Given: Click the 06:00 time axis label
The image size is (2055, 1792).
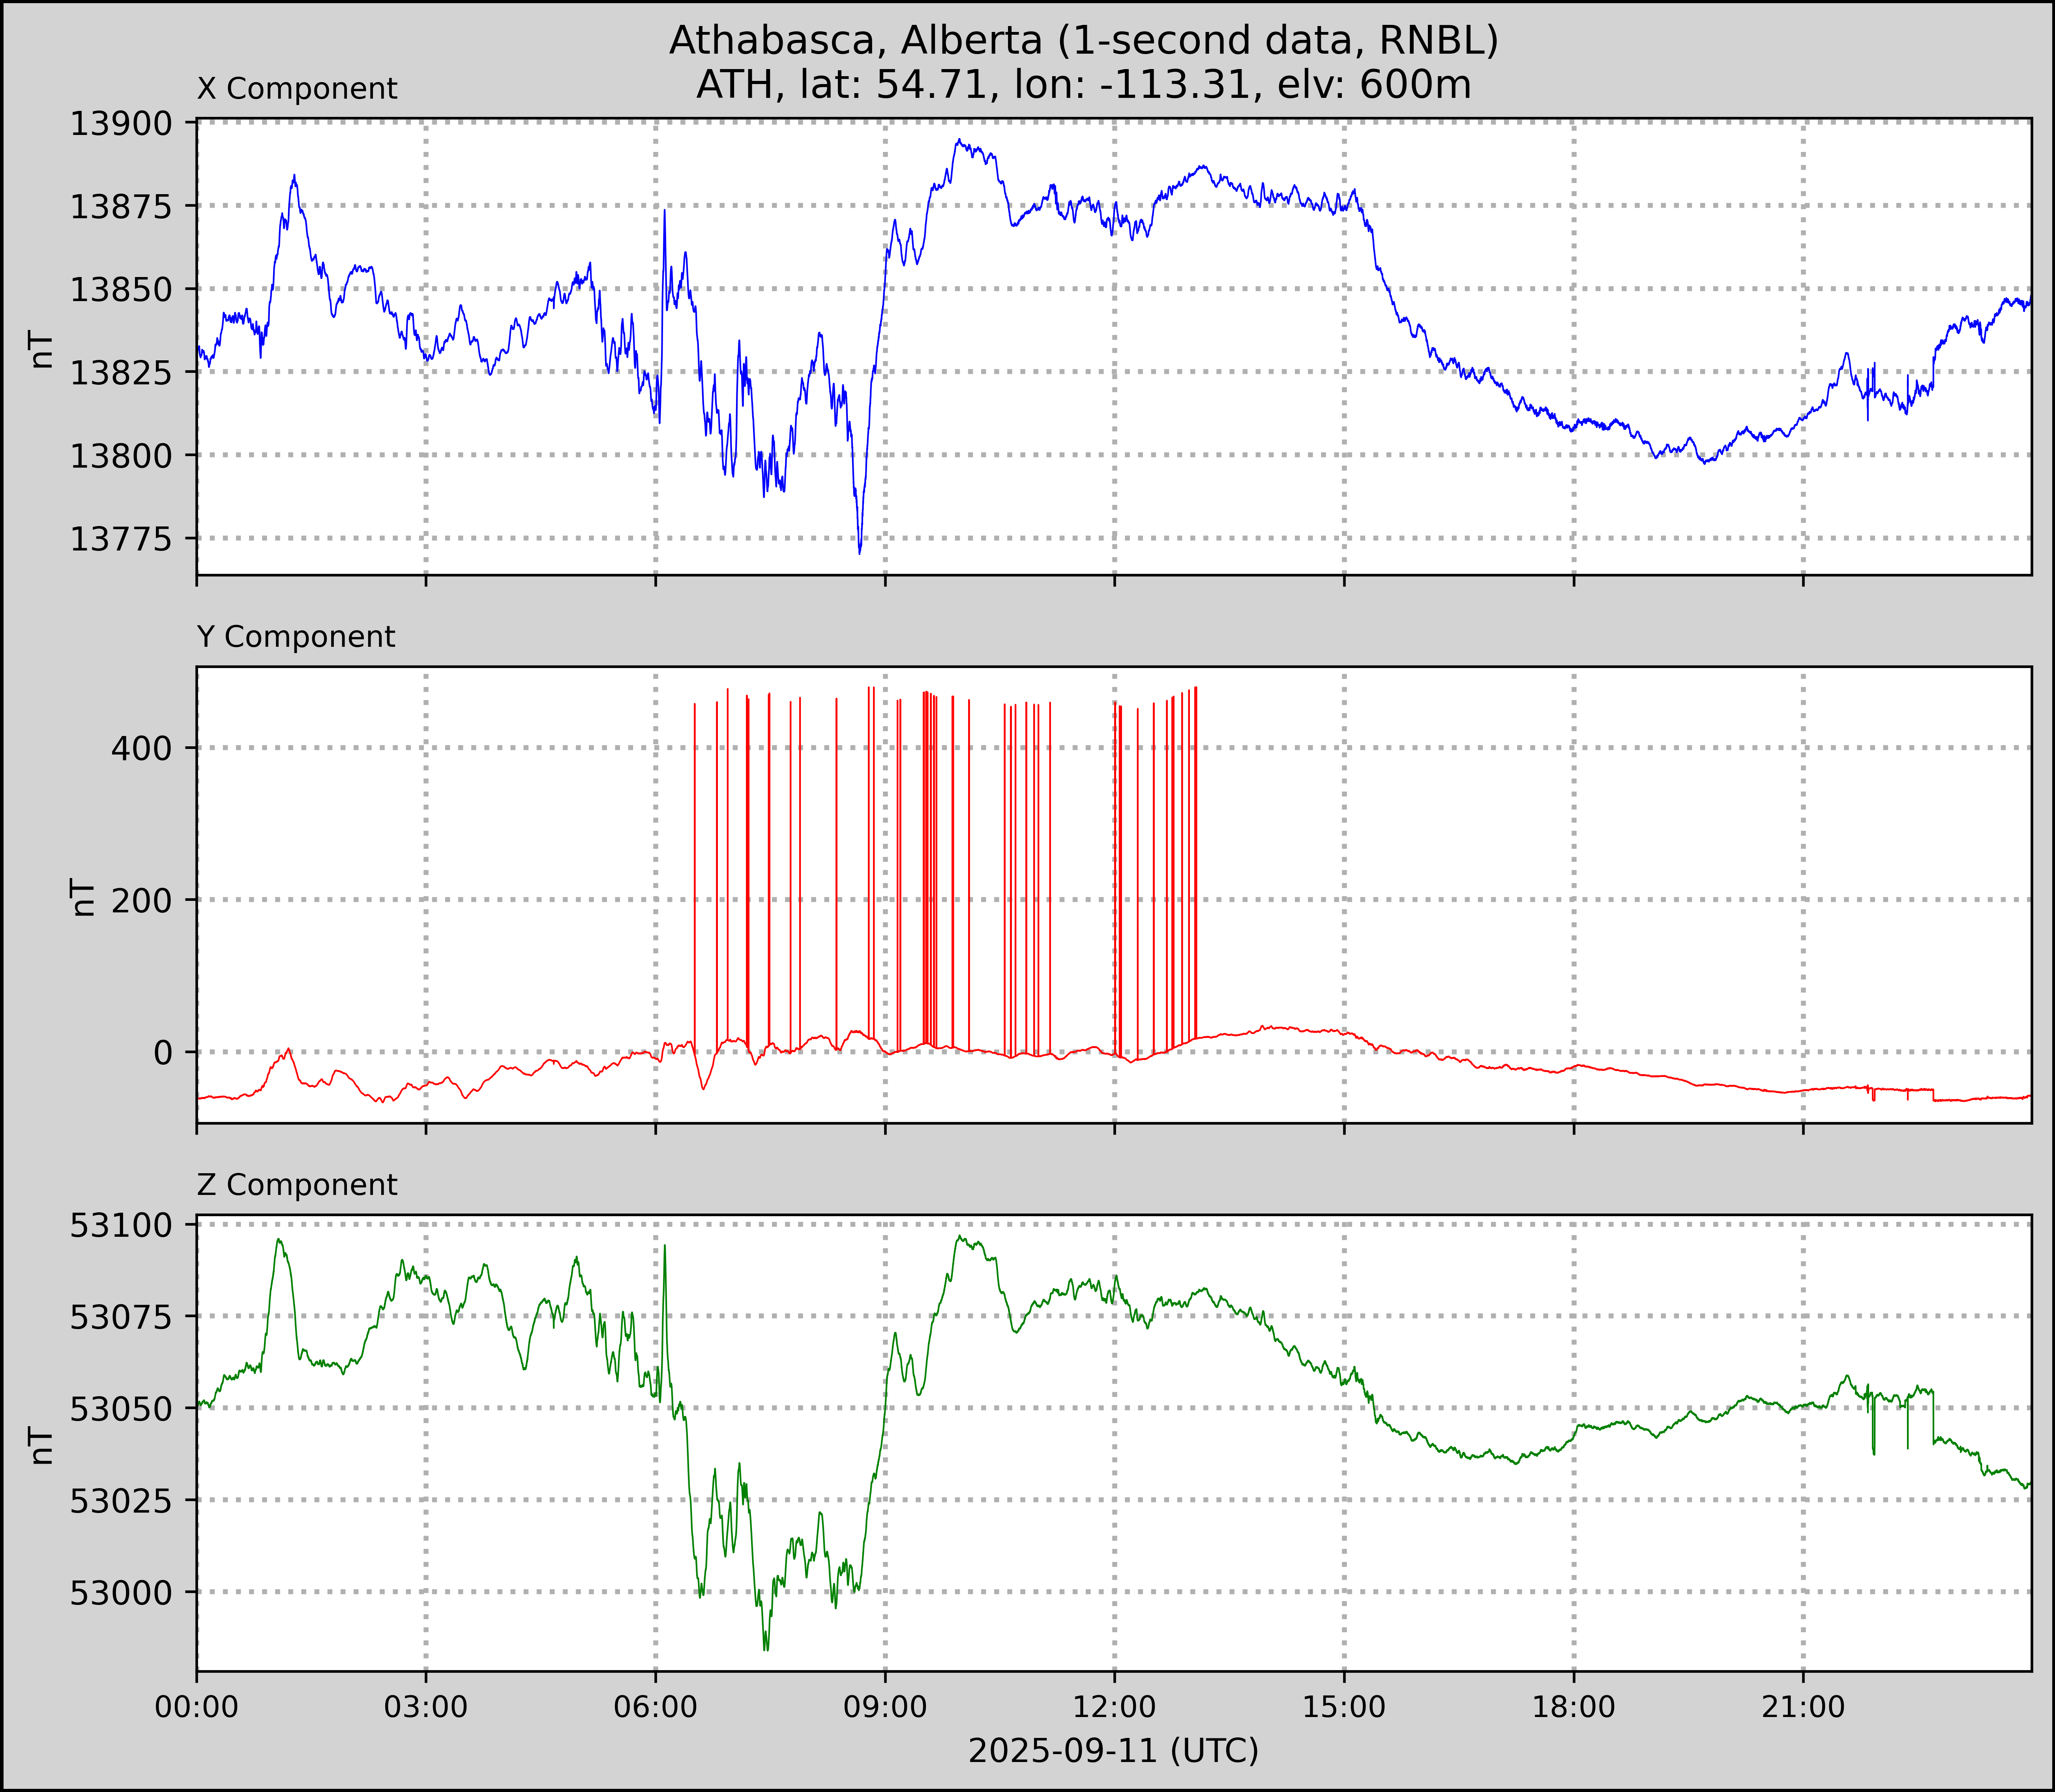Looking at the screenshot, I should click(656, 1707).
